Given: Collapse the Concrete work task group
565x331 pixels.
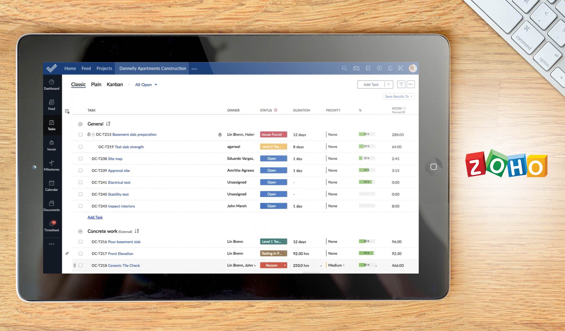Looking at the screenshot, I should coord(80,231).
